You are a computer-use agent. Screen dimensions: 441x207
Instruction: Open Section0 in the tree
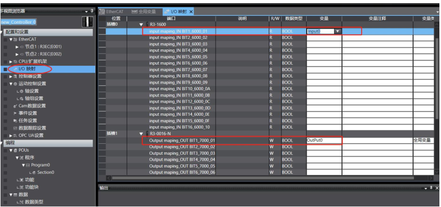pos(45,173)
